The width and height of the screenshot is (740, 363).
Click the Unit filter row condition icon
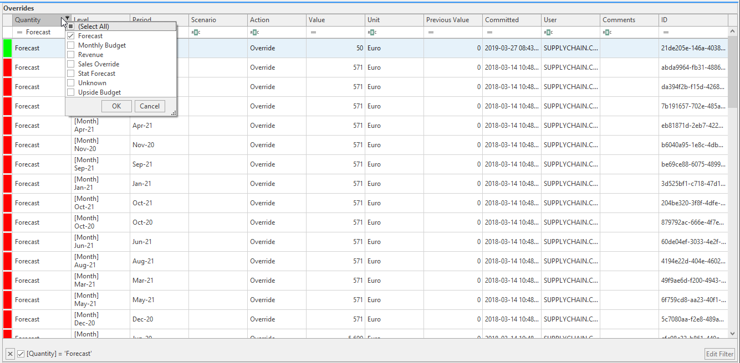click(372, 32)
